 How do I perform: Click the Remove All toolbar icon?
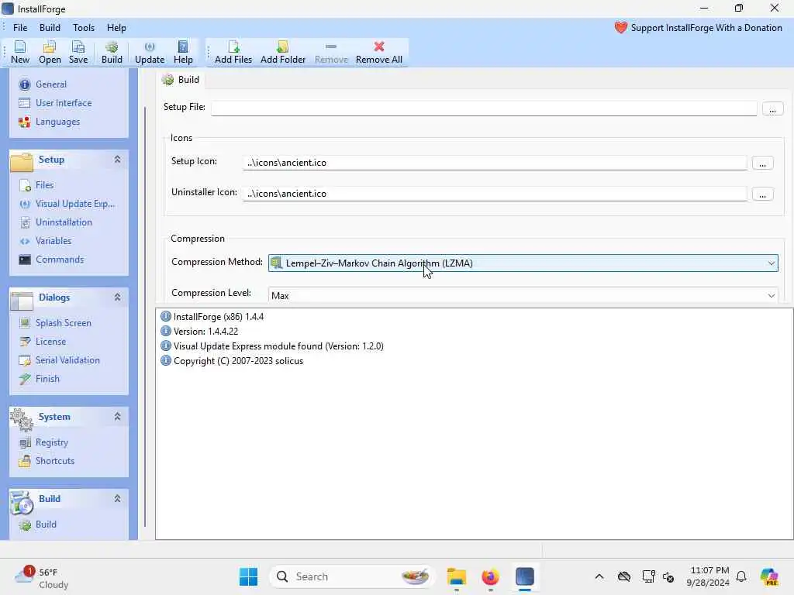(378, 52)
